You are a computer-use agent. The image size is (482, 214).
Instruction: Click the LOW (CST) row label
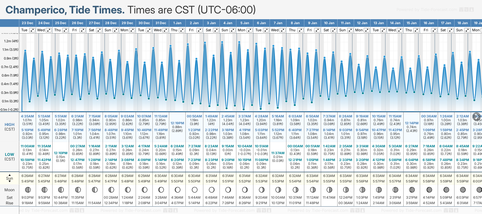pos(9,157)
